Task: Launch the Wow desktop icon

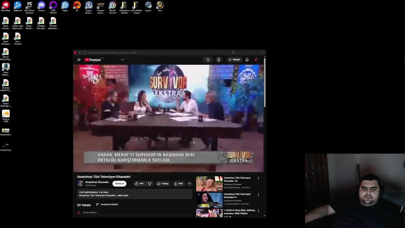Action: click(x=160, y=7)
